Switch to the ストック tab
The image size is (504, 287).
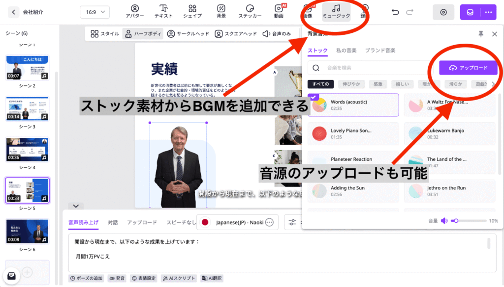[317, 51]
